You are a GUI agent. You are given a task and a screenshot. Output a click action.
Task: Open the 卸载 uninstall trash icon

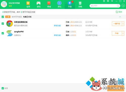tap(80, 3)
